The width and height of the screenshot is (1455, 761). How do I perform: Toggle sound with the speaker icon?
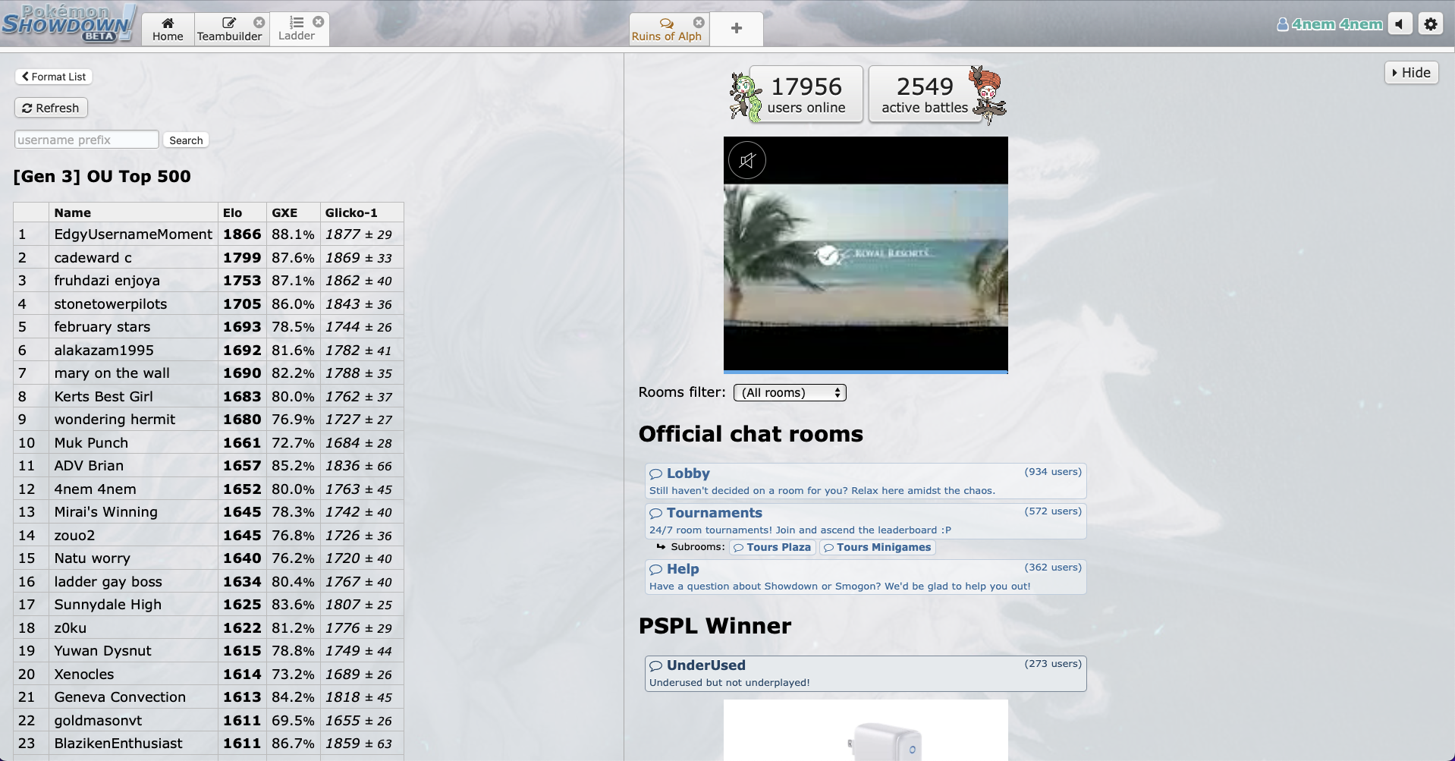(x=1400, y=24)
